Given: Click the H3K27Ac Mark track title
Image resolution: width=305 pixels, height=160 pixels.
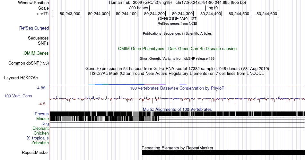Looking at the screenshot, I should 177,73.
